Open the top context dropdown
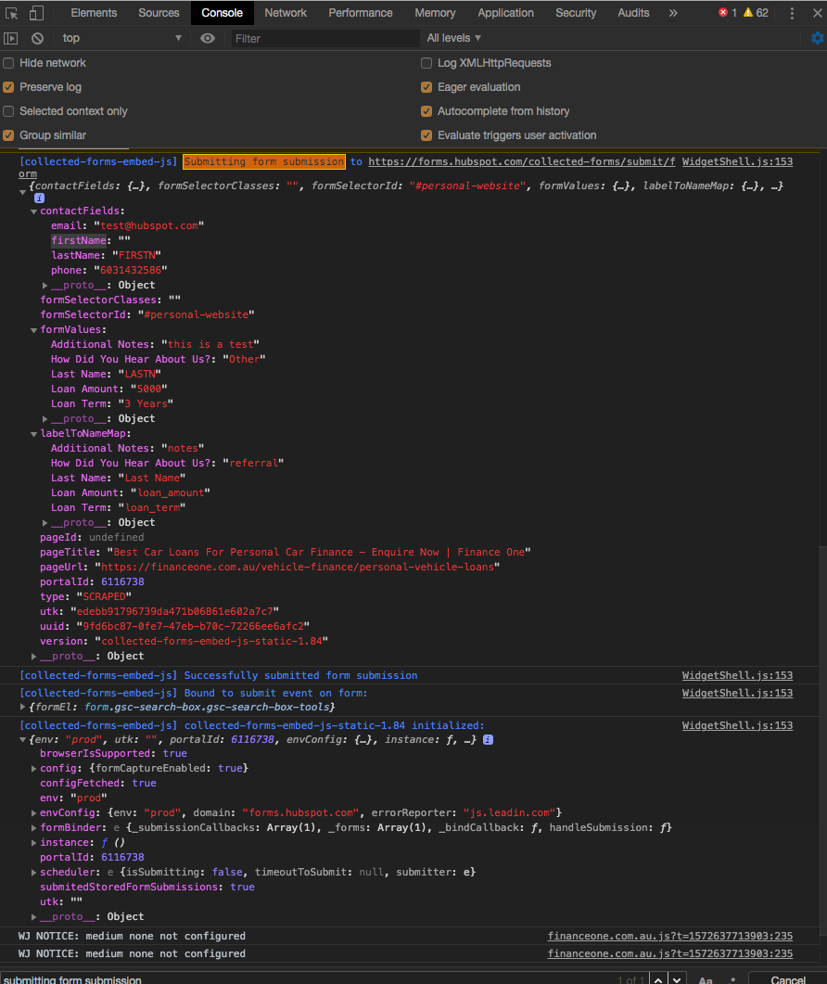 pyautogui.click(x=121, y=38)
